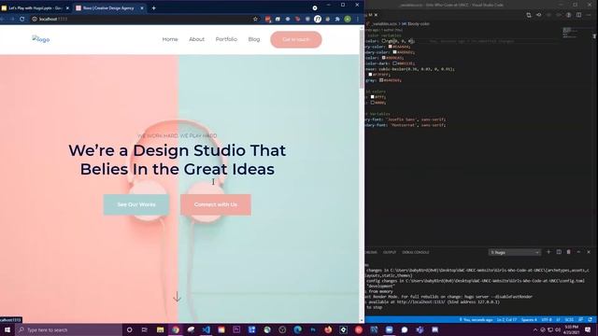The image size is (598, 336).
Task: Open Microsoft Teams from the taskbar
Action: [420, 329]
